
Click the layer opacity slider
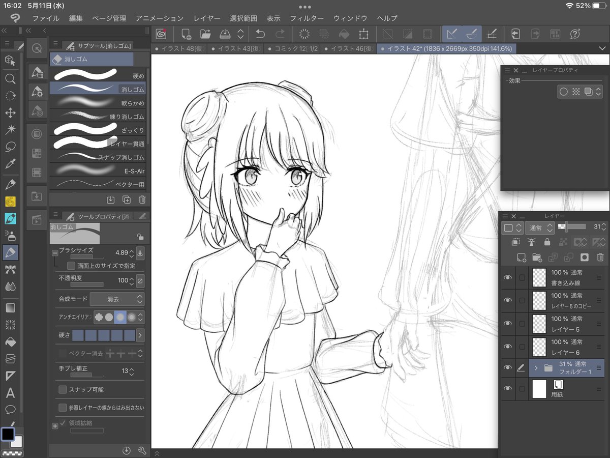(571, 227)
